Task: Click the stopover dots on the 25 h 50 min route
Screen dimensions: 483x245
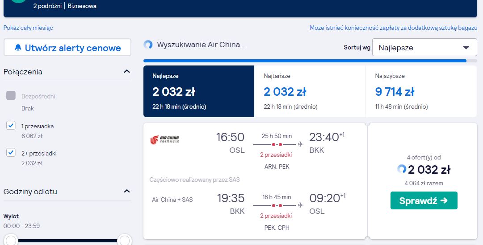Action: [x=277, y=144]
